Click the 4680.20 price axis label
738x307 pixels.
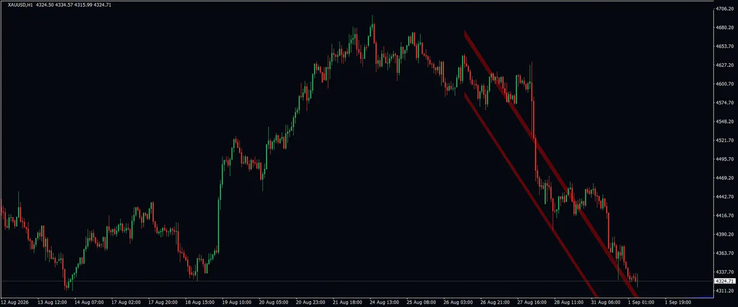(724, 28)
